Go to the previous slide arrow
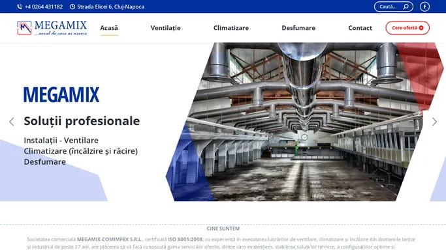The image size is (446, 250). click(x=12, y=122)
